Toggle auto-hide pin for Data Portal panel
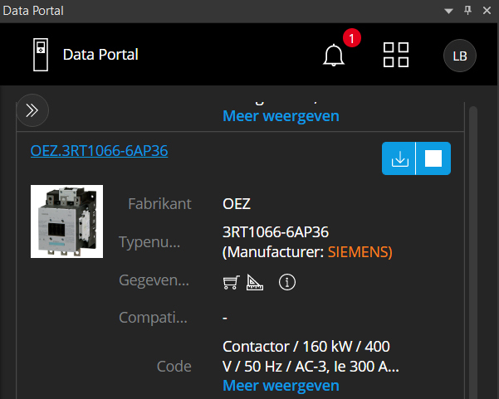 [x=467, y=11]
